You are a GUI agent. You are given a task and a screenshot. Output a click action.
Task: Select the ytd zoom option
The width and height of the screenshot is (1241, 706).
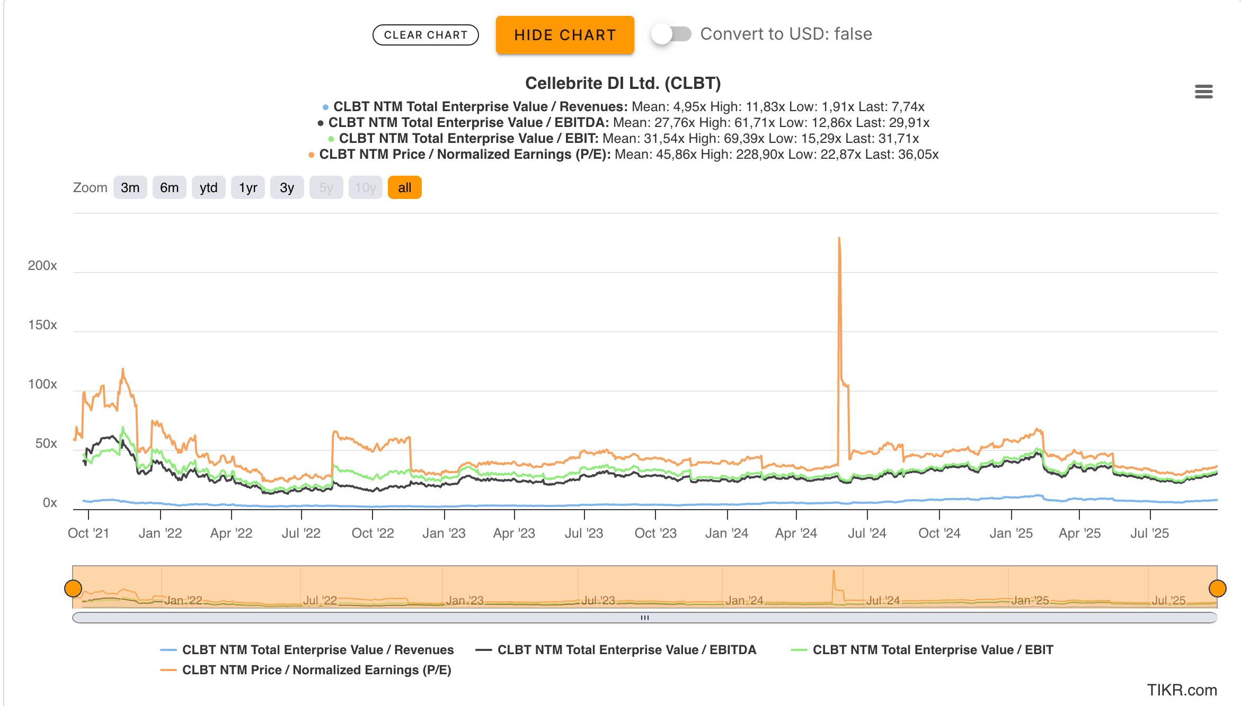tap(208, 188)
